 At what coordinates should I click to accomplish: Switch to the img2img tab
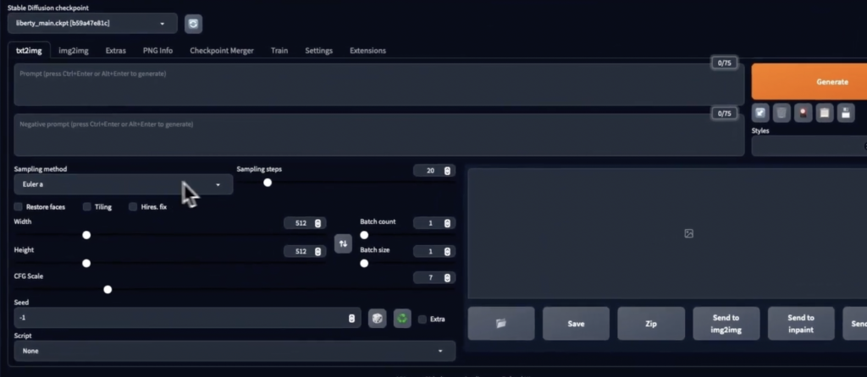pos(74,50)
